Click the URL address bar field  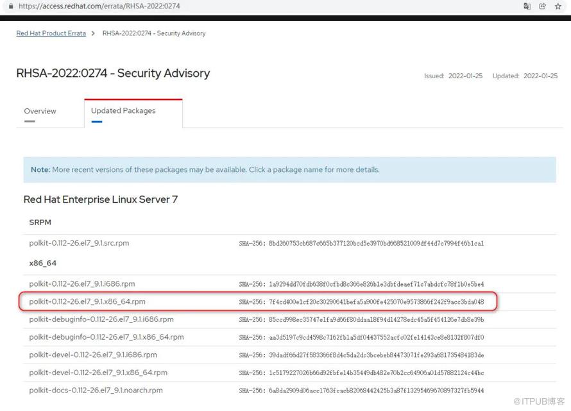pos(257,6)
